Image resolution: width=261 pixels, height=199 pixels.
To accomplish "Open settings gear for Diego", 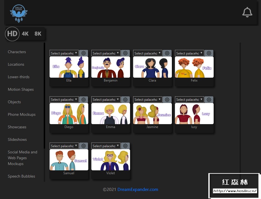I will [x=84, y=100].
